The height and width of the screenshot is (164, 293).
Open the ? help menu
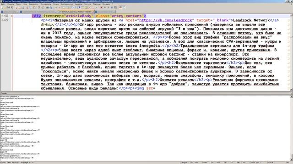pyautogui.click(x=113, y=4)
